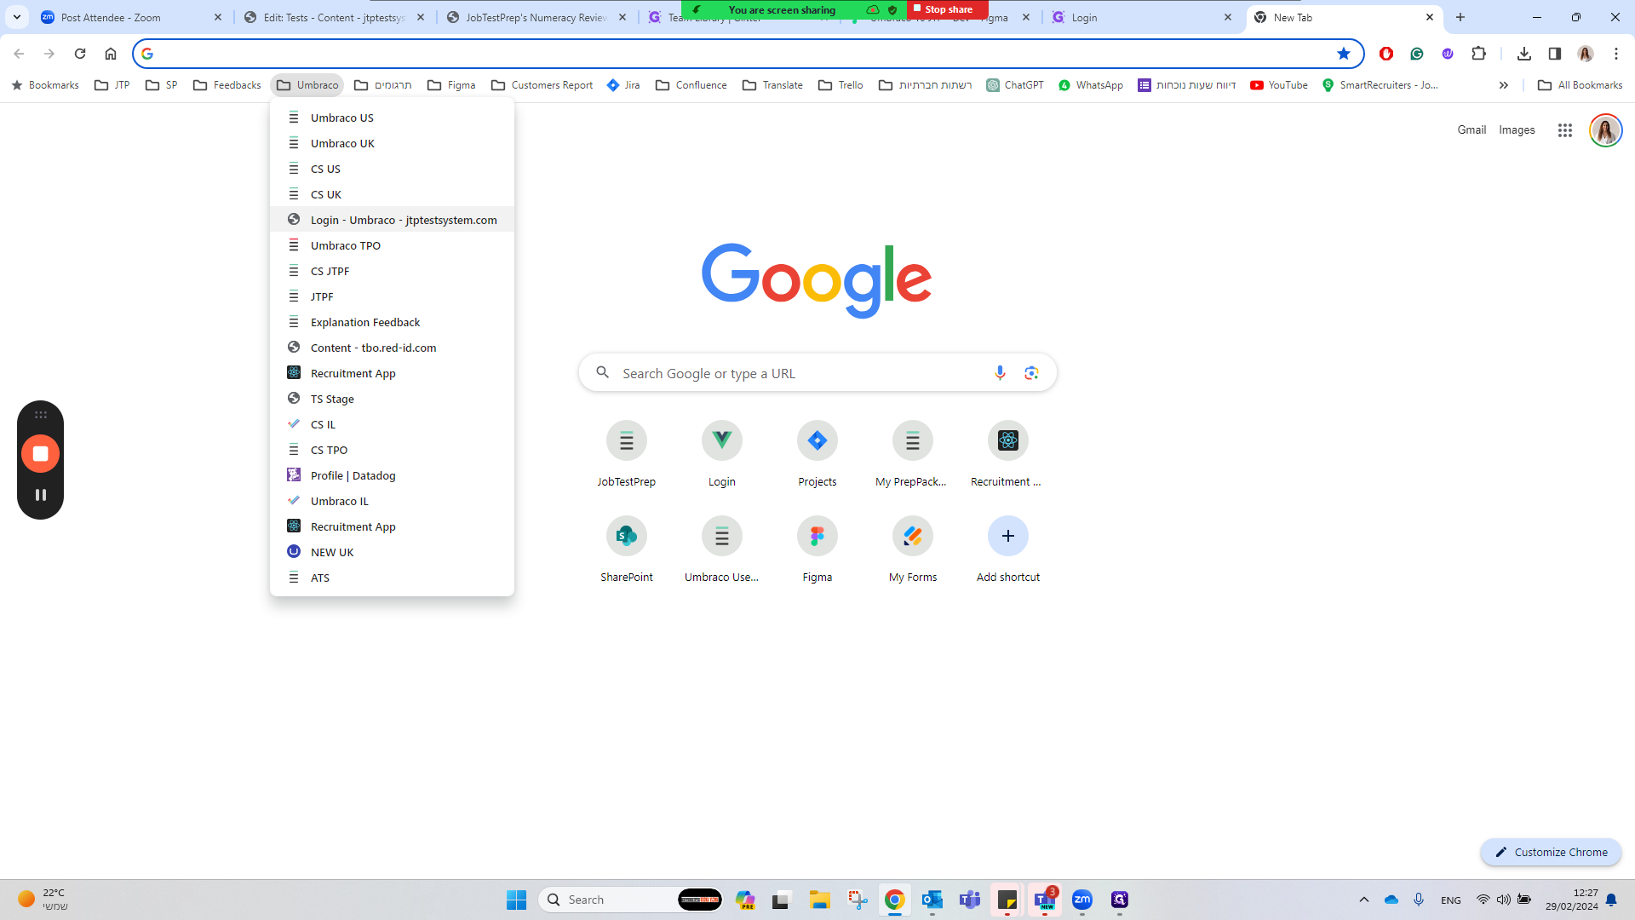Open the home page button
The height and width of the screenshot is (920, 1635).
[x=111, y=54]
